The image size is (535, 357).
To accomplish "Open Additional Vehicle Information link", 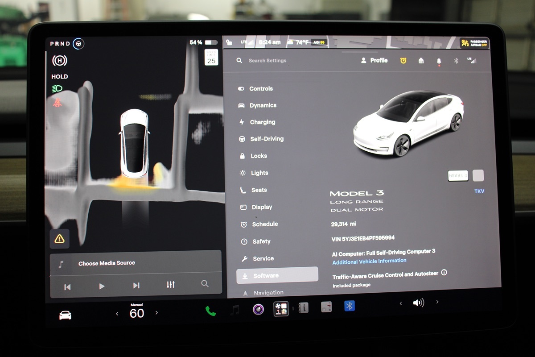I will click(369, 261).
